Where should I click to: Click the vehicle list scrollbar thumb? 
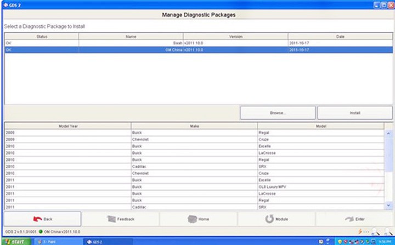(388, 155)
